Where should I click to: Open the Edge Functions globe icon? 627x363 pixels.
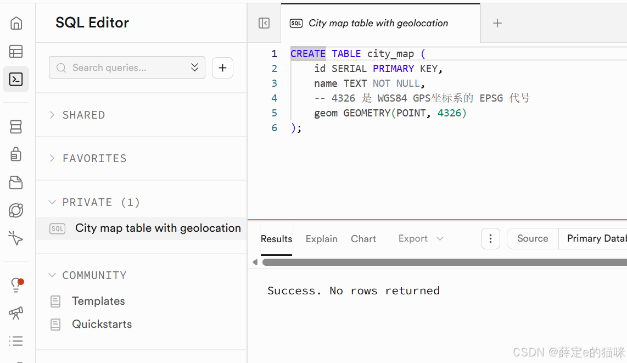[x=16, y=210]
